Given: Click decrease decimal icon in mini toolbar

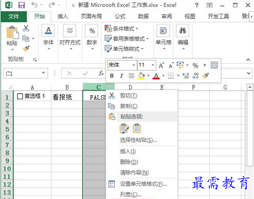Looking at the screenshot, I should 195,76.
